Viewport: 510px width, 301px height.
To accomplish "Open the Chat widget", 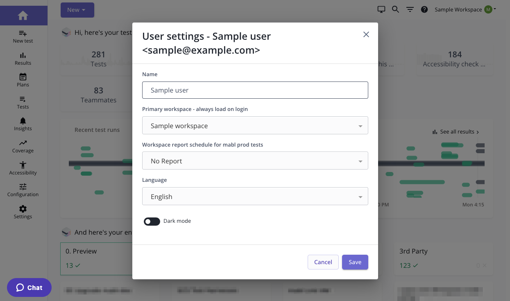I will 29,287.
